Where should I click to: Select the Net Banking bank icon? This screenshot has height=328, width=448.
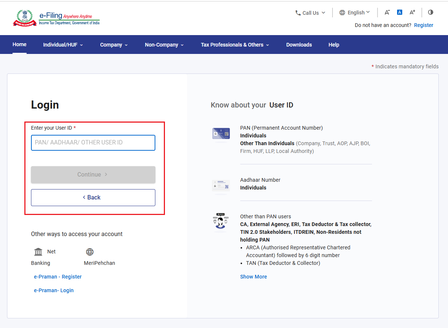pos(38,252)
